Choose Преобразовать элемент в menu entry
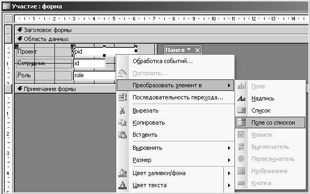 175,85
